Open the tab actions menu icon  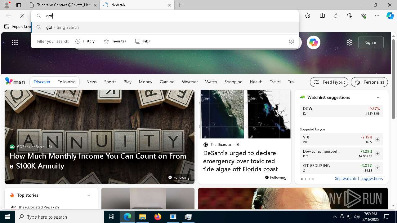click(x=19, y=5)
